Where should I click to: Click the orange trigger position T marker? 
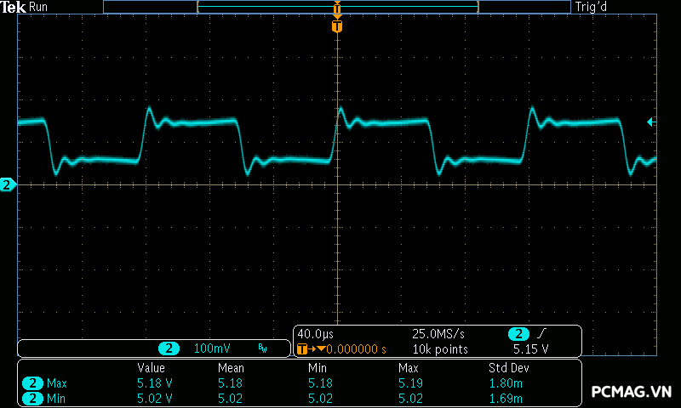pyautogui.click(x=337, y=26)
